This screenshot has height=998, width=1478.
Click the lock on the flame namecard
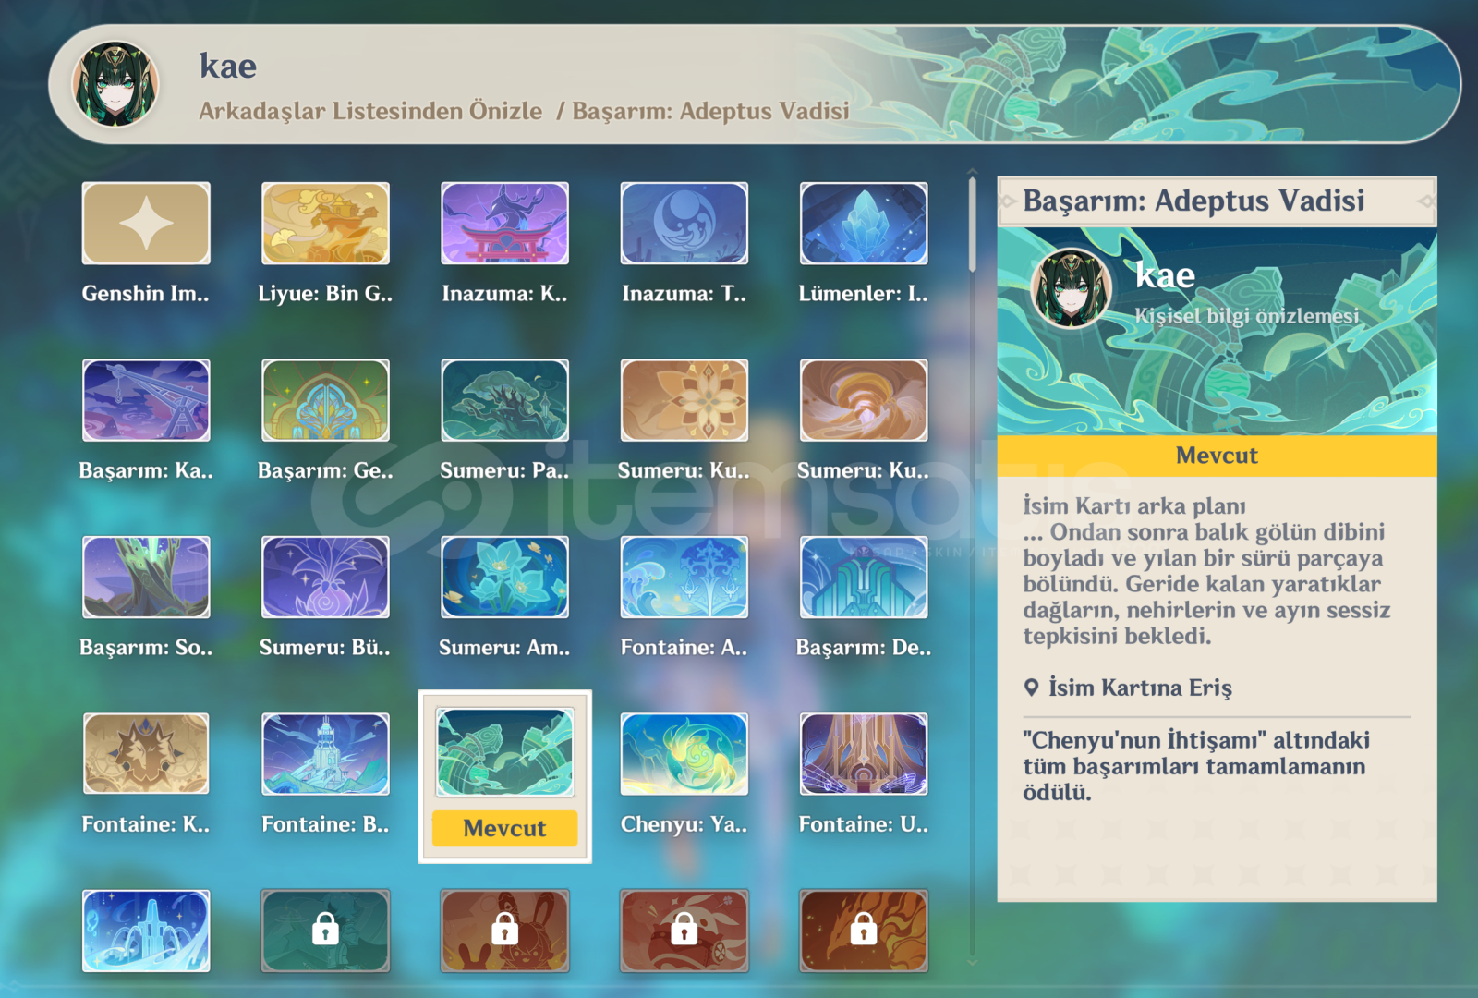point(864,929)
